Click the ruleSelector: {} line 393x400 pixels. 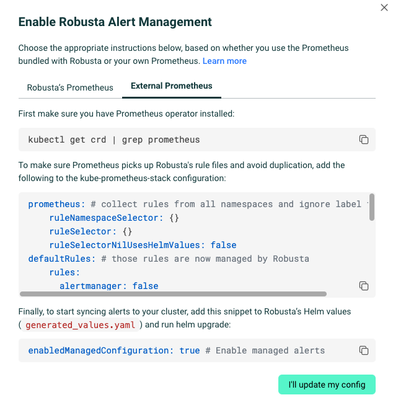tap(91, 231)
